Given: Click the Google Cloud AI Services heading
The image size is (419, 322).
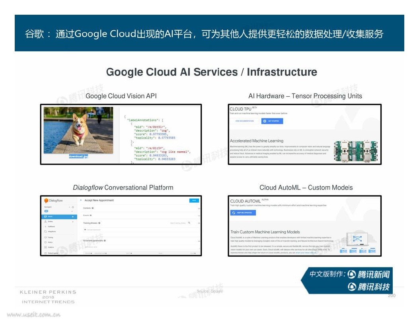Looking at the screenshot, I should (212, 72).
